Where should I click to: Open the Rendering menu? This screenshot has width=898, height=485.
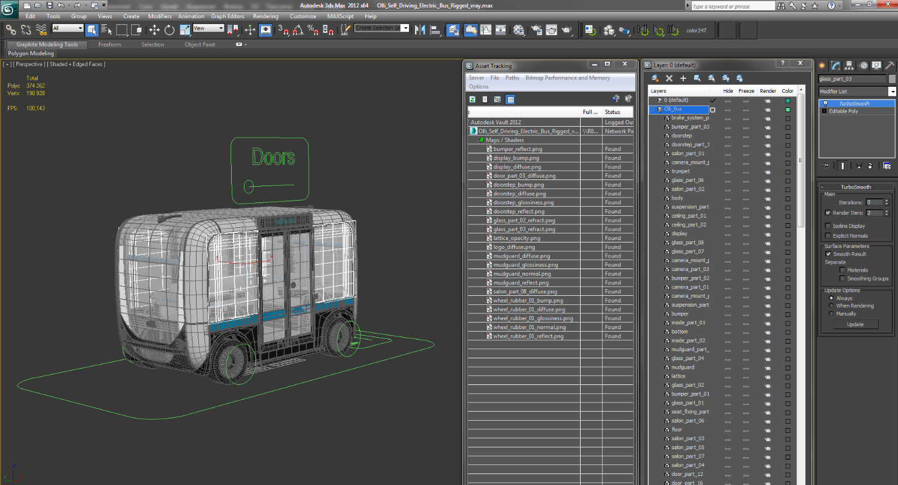(266, 16)
